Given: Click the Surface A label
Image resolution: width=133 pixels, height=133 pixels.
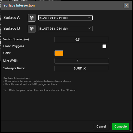Looking at the screenshot, I should 11,17.
